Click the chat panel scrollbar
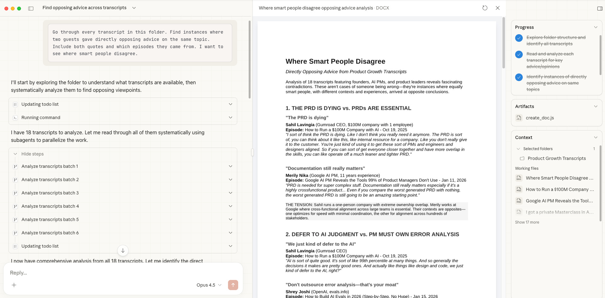The height and width of the screenshot is (298, 605). tap(250, 60)
